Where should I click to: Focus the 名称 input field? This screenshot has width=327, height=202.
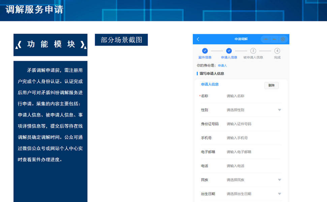[254, 96]
